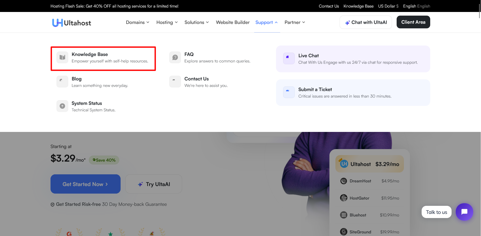This screenshot has width=481, height=236.
Task: Click Bluehost $10.99/mo price row
Action: [370, 215]
